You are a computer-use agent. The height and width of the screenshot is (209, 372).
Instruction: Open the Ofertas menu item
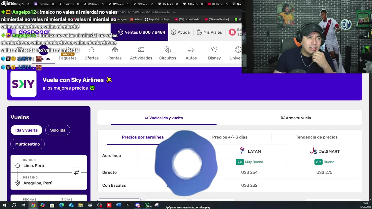92,58
